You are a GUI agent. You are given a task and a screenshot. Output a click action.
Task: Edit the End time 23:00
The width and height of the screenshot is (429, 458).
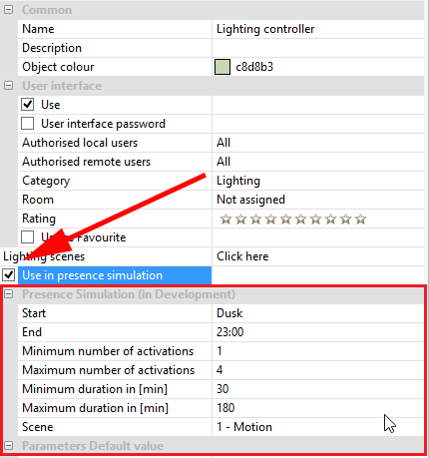tap(229, 332)
